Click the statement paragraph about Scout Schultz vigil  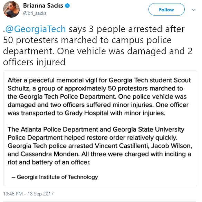99,97
